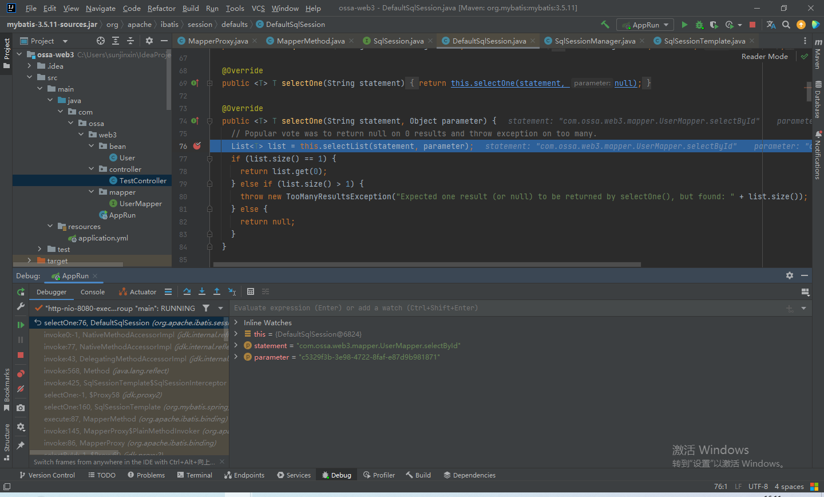Open the Navigate menu
Image resolution: width=824 pixels, height=497 pixels.
click(x=101, y=8)
